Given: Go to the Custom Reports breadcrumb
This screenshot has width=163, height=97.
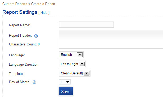Looking at the screenshot, I should click(15, 4).
